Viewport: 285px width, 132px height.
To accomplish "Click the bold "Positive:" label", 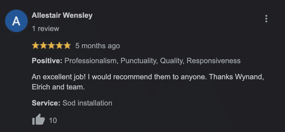I will tap(47, 61).
